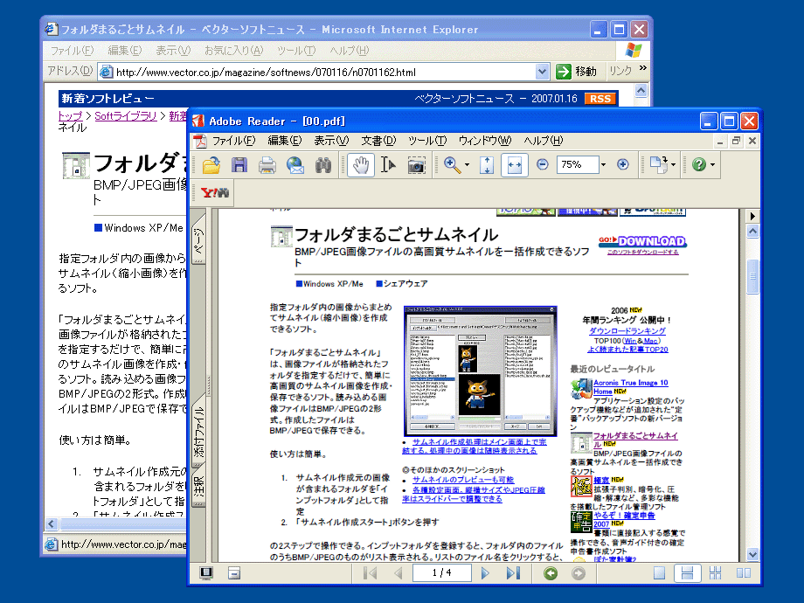804x603 pixels.
Task: Open the ウィンドウ menu in Adobe Reader
Action: (484, 141)
